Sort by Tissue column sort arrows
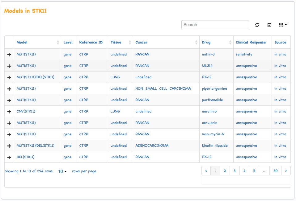 click(130, 42)
